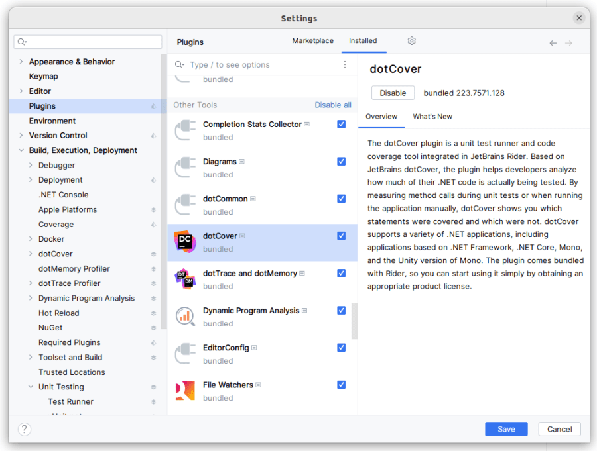Click the dotTrace and dotMemory plugin icon
This screenshot has height=451, width=597.
click(x=185, y=279)
